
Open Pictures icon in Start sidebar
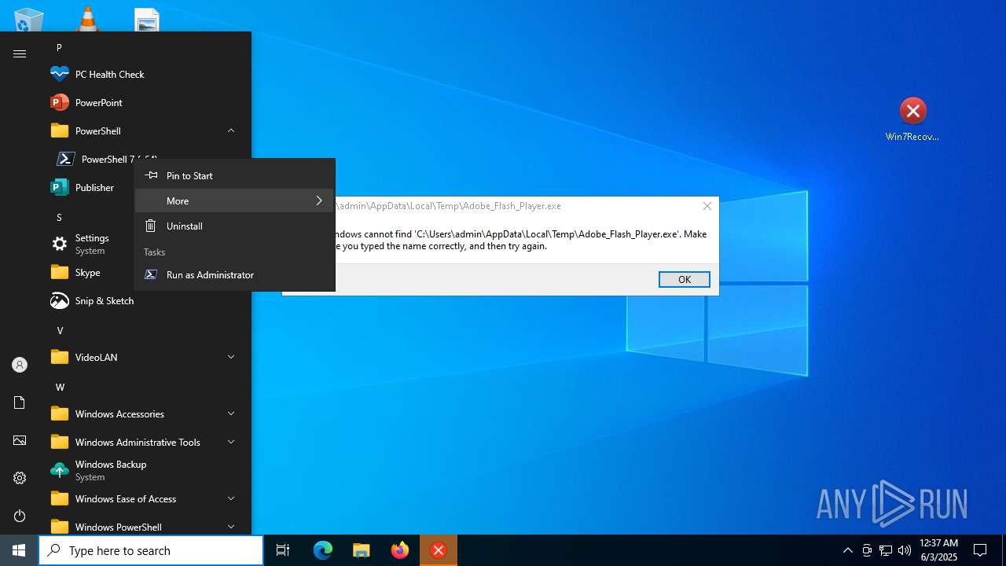point(20,440)
